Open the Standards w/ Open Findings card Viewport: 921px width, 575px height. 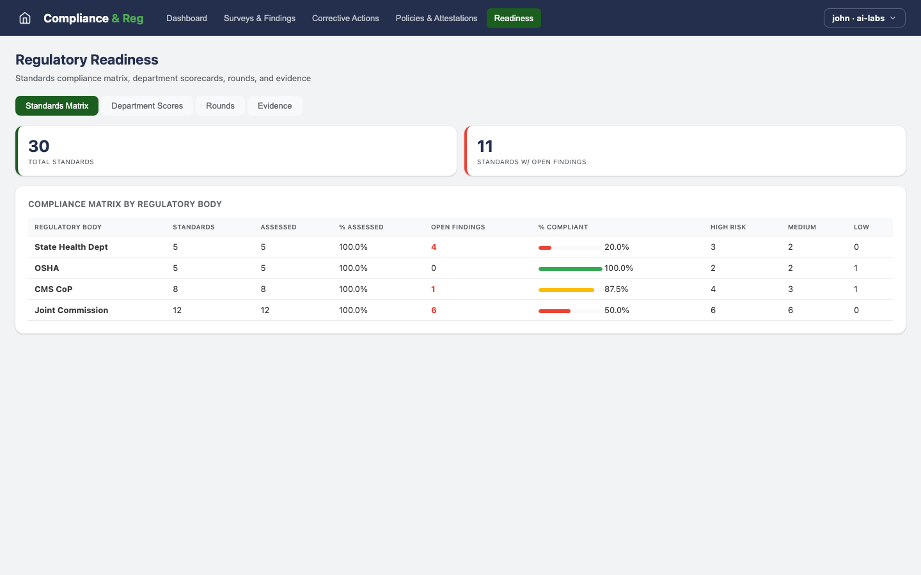[684, 151]
